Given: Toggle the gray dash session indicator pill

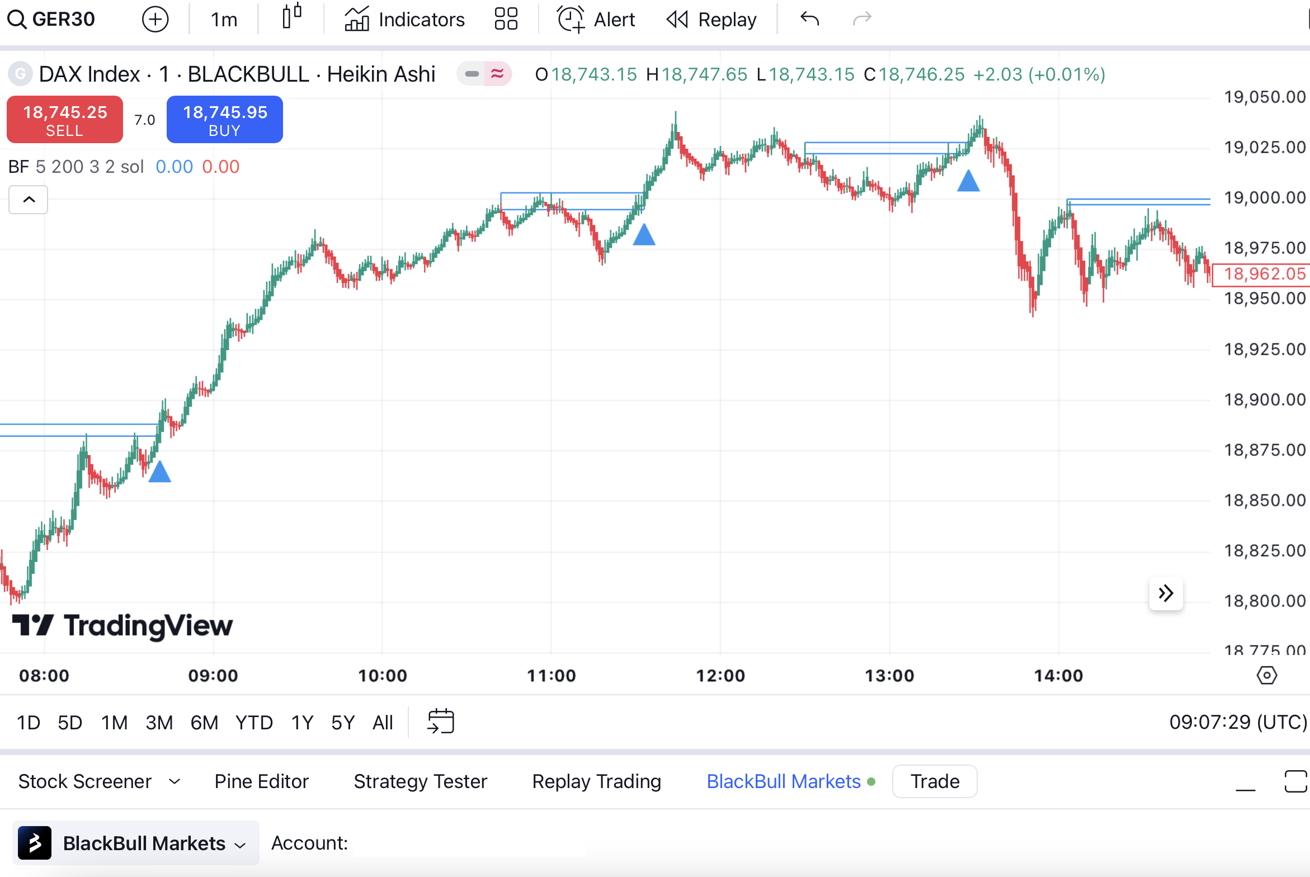Looking at the screenshot, I should click(x=472, y=74).
